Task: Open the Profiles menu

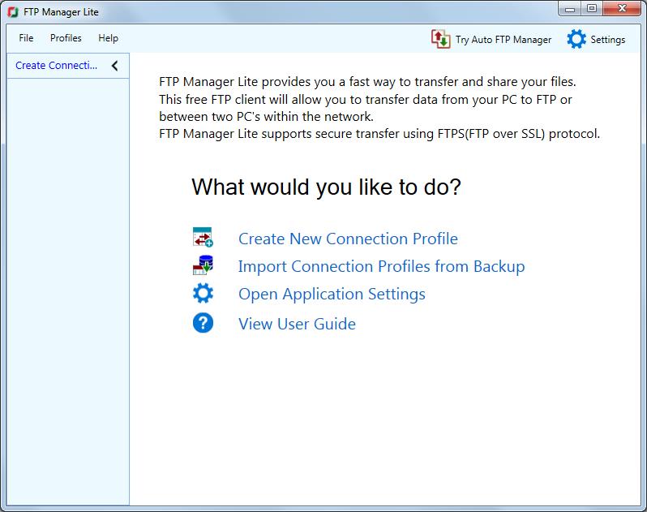Action: click(x=66, y=38)
